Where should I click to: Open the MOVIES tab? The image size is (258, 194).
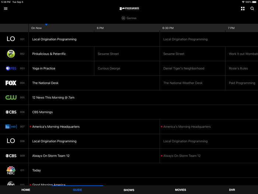(181, 190)
